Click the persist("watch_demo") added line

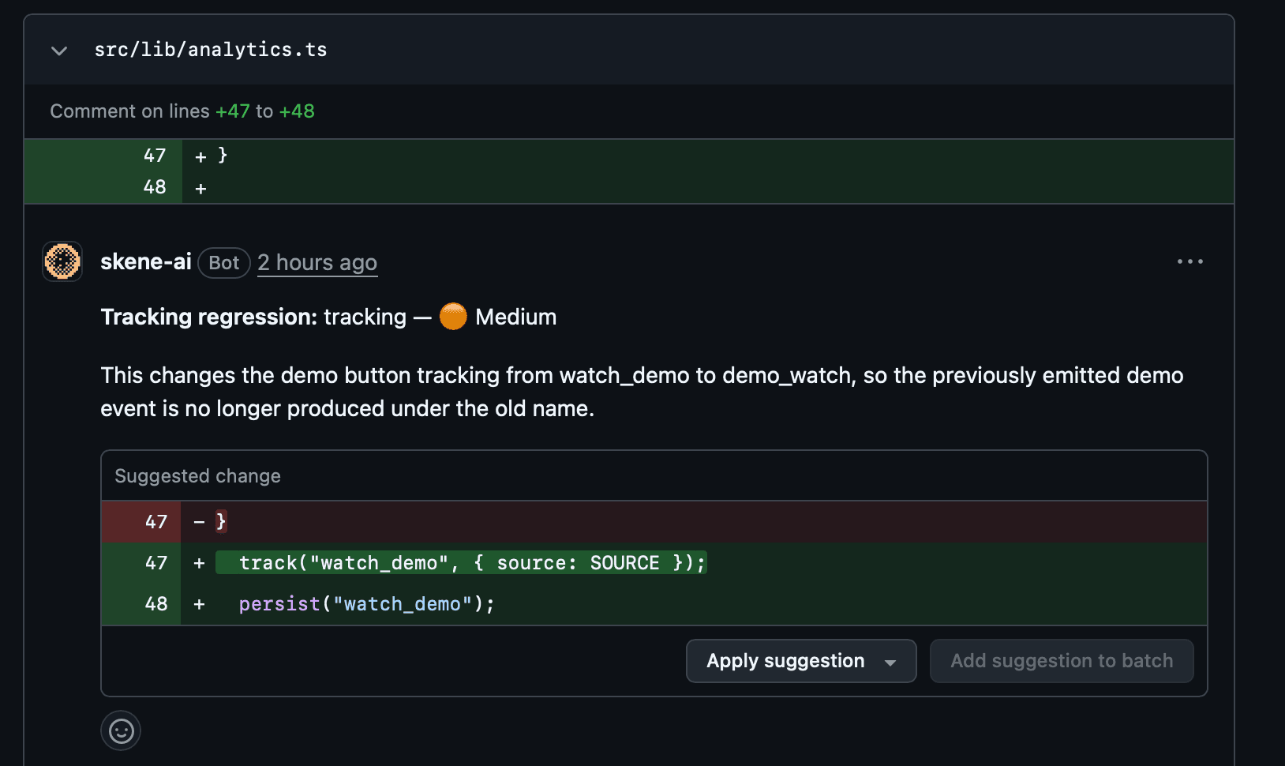pos(654,604)
